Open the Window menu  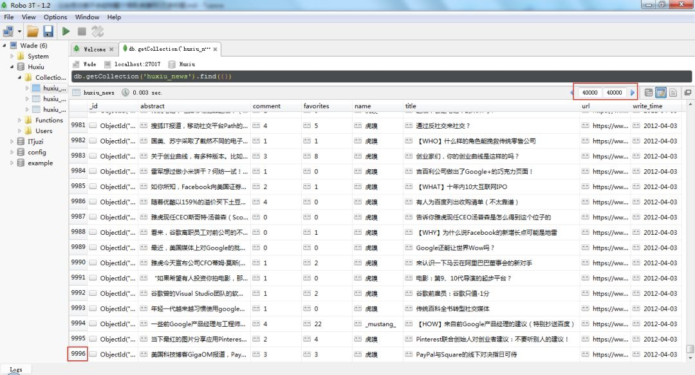tap(87, 17)
